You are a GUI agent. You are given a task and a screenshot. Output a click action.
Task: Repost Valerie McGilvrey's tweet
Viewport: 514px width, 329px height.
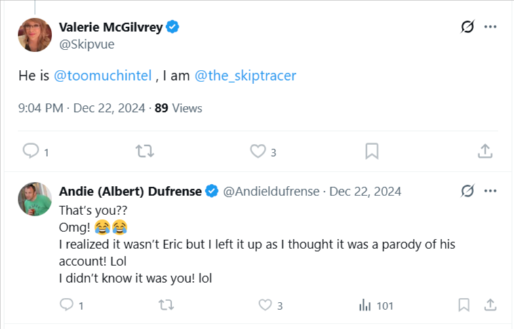pyautogui.click(x=144, y=151)
